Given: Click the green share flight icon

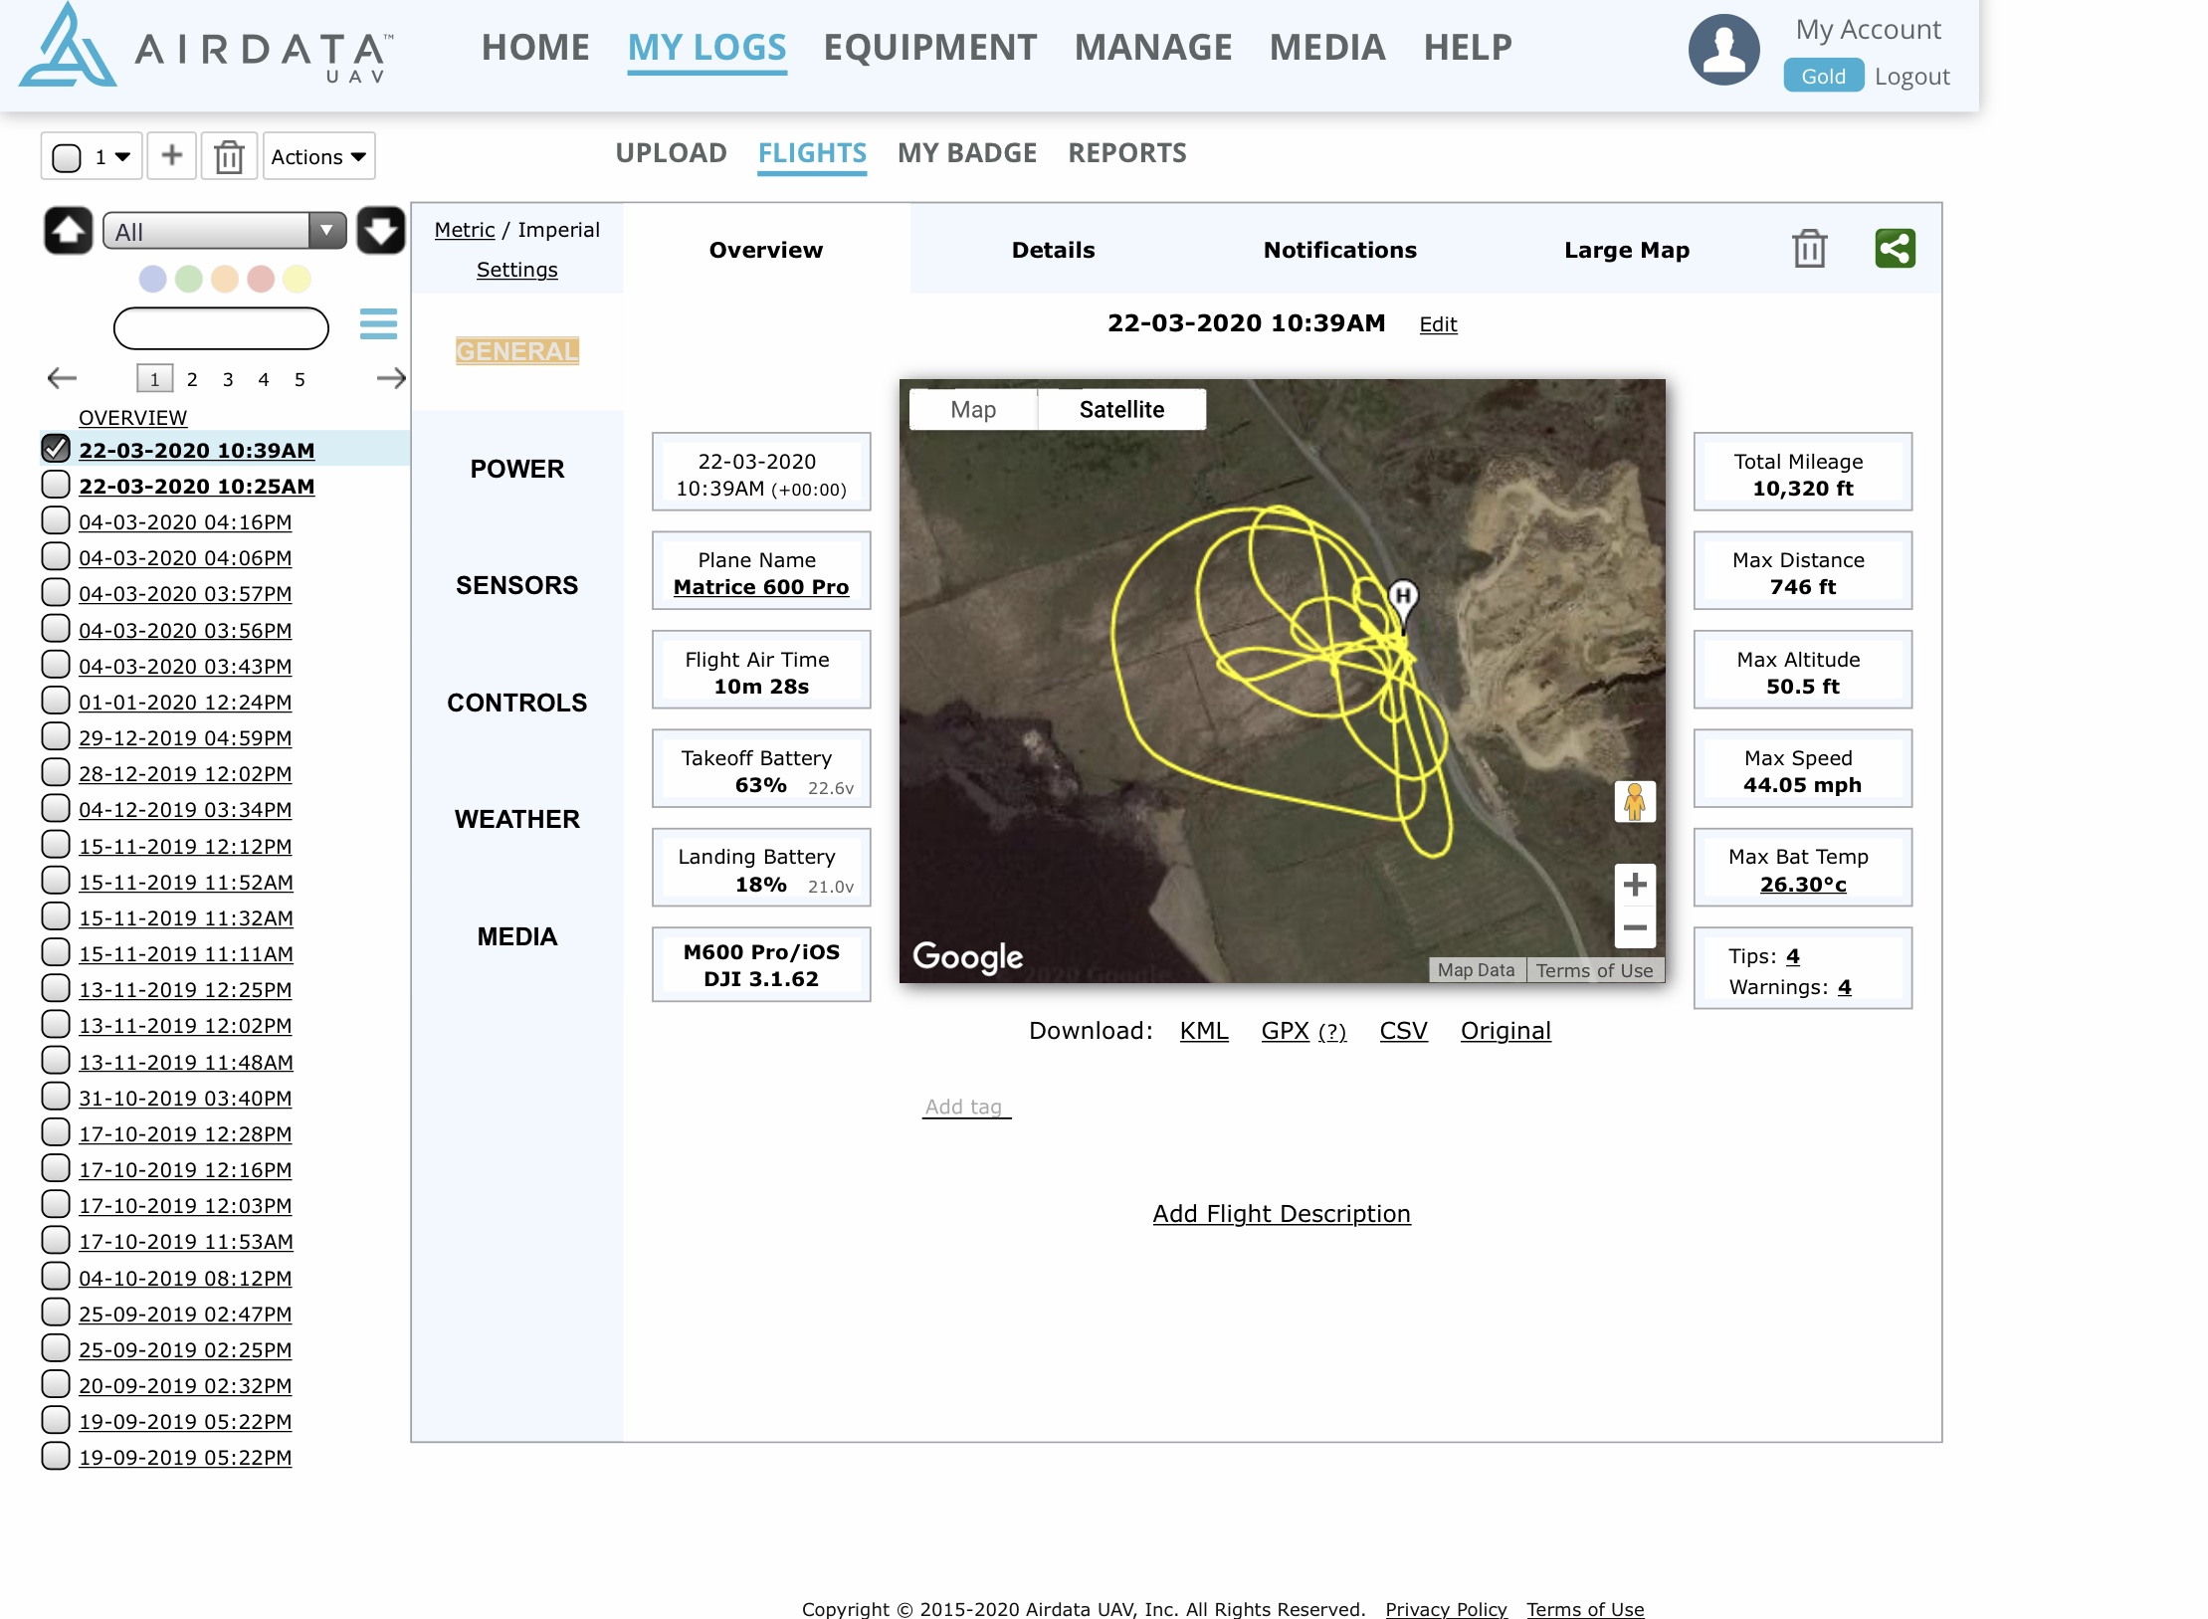Looking at the screenshot, I should point(1894,249).
